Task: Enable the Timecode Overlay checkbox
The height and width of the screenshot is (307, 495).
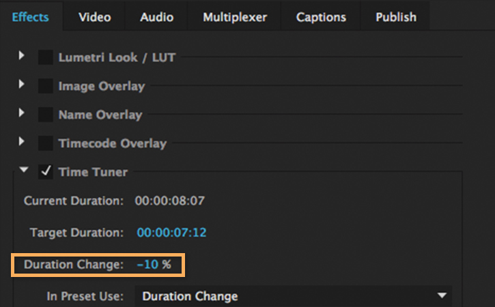Action: [x=46, y=143]
